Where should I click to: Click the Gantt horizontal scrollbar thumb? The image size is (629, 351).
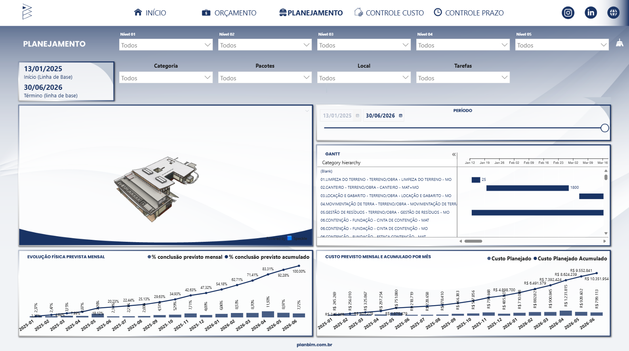473,241
